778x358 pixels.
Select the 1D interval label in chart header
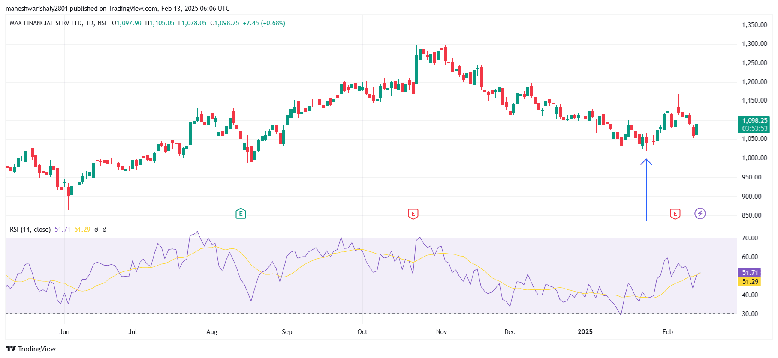click(x=90, y=23)
